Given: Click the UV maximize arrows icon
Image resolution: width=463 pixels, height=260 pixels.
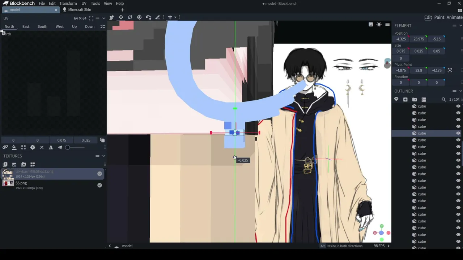Looking at the screenshot, I should tap(24, 147).
